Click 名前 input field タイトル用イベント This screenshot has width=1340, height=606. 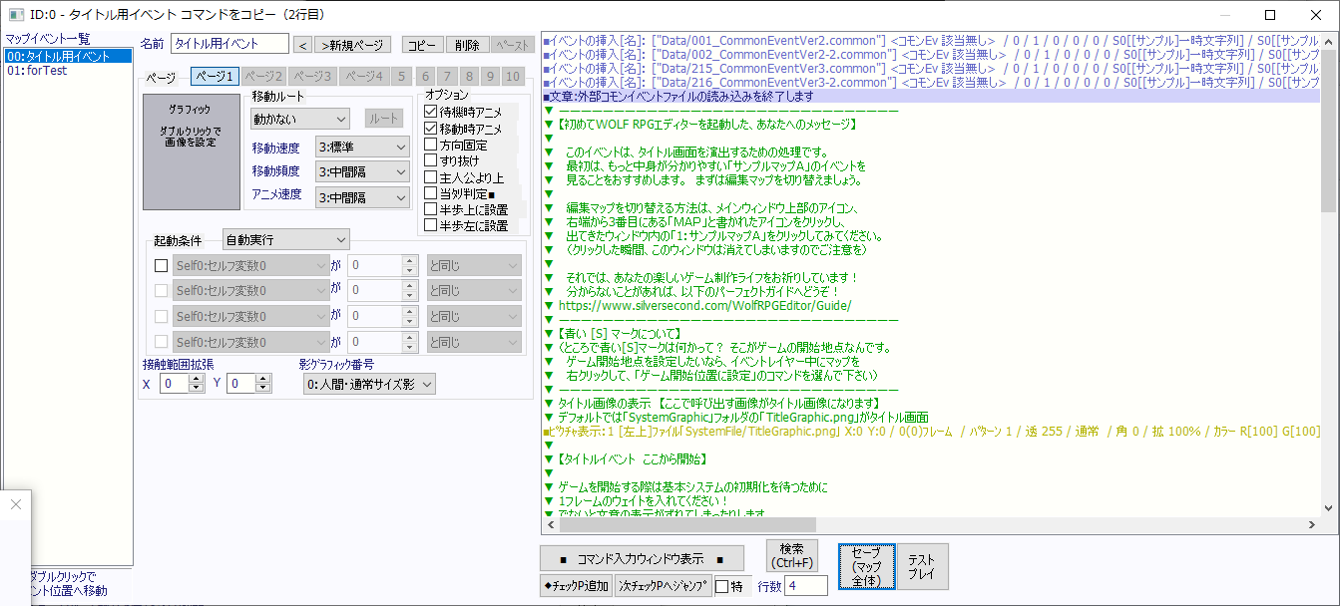point(228,44)
